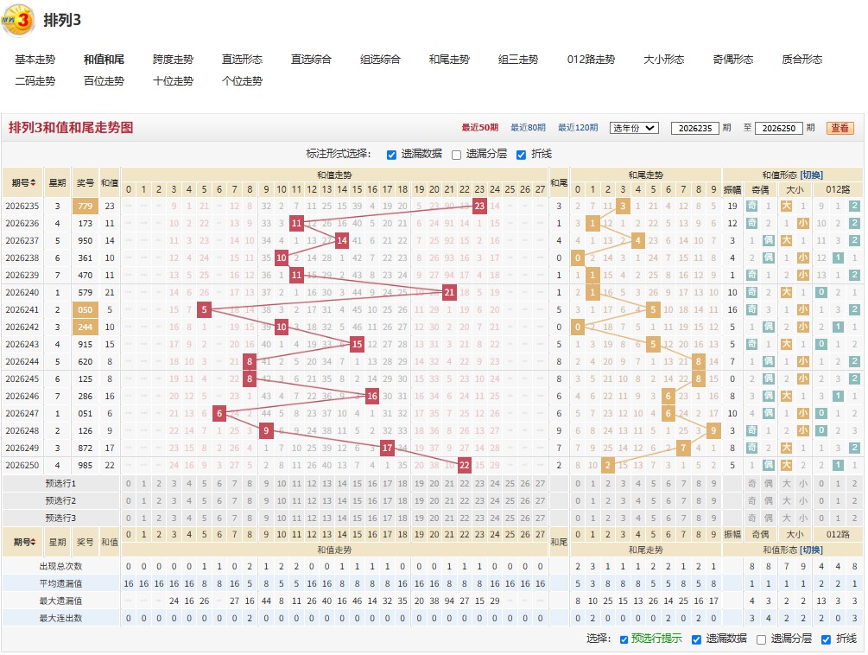Show 最近50期 results
The image size is (868, 655).
480,128
